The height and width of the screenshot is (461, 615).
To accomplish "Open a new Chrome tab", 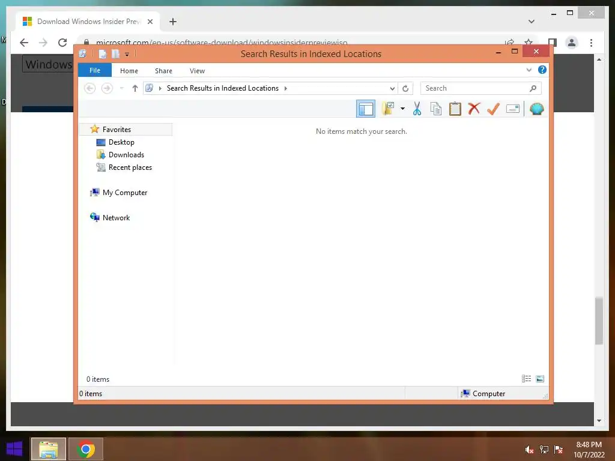I will [173, 22].
